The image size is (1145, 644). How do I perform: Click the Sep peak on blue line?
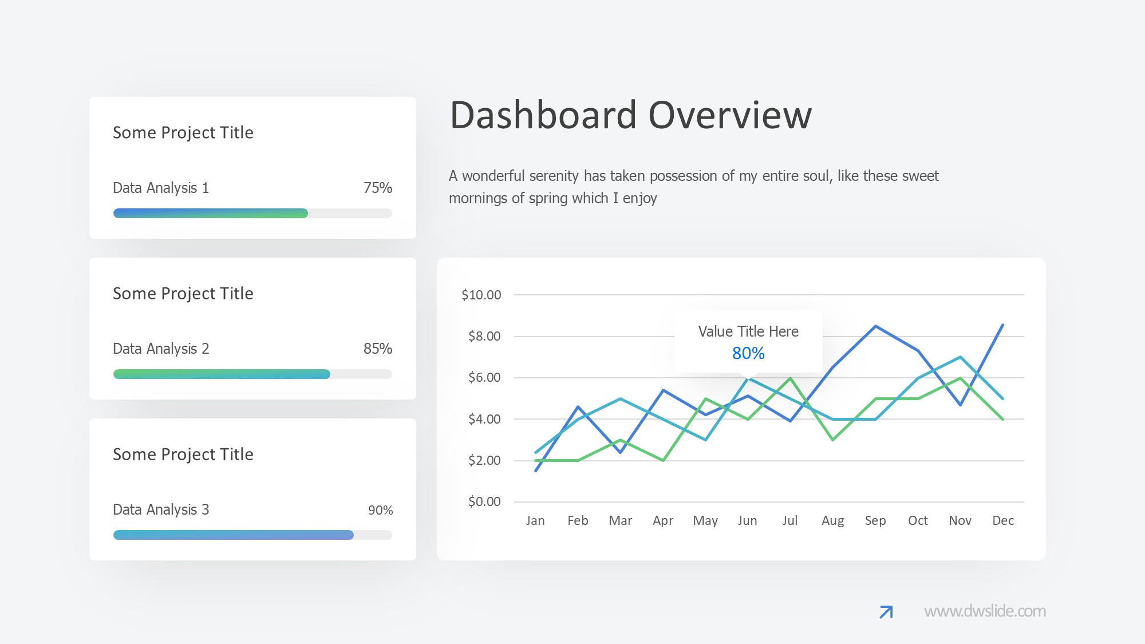tap(875, 327)
